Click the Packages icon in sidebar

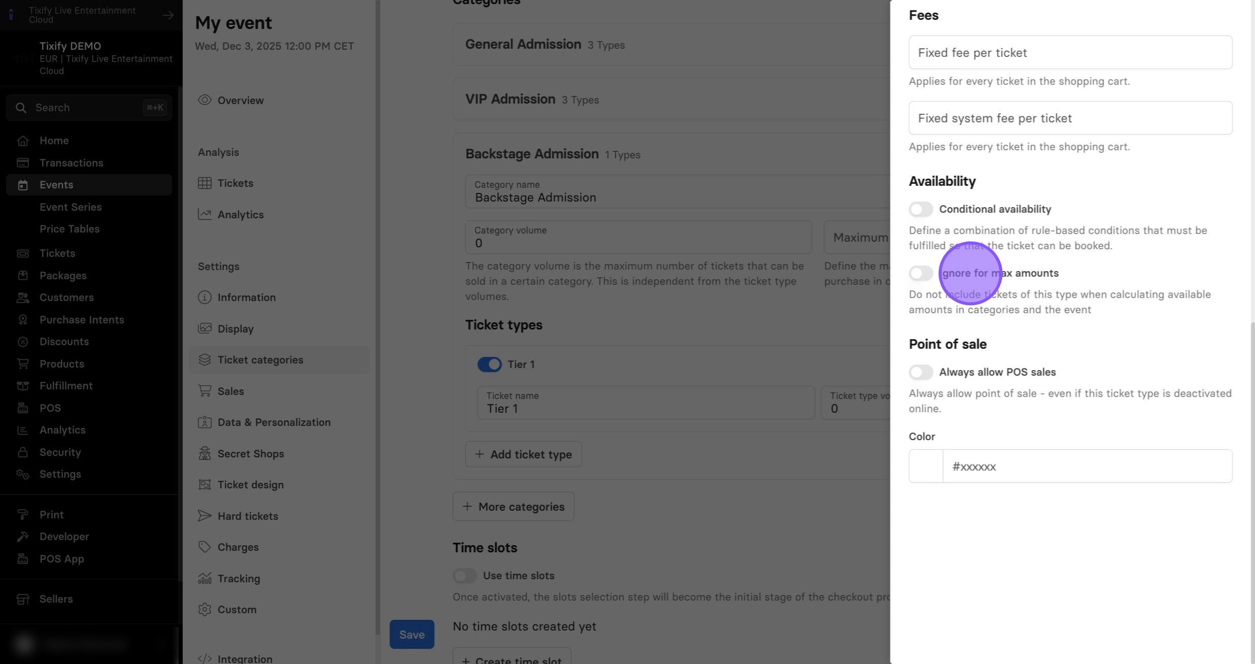coord(22,276)
